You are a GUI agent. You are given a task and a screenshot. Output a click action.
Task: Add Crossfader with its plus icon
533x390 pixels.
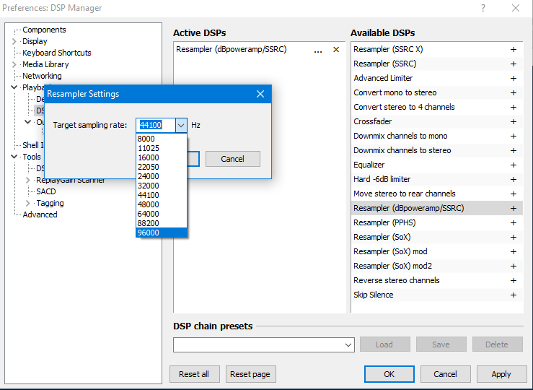(514, 122)
